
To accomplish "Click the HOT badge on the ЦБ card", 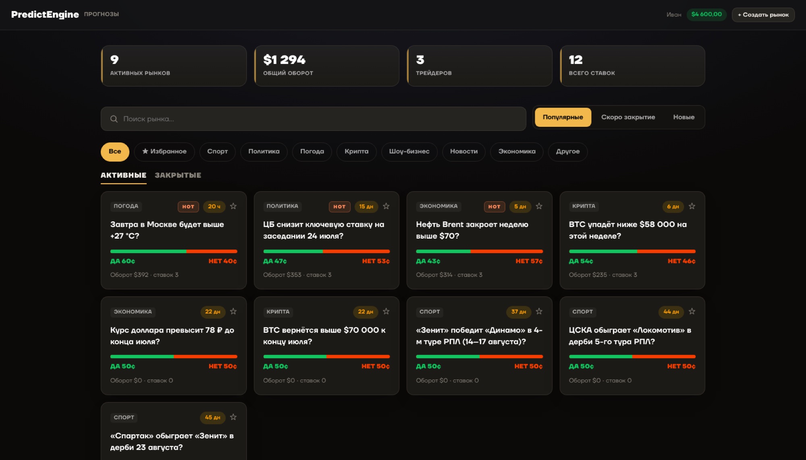I will click(x=339, y=207).
